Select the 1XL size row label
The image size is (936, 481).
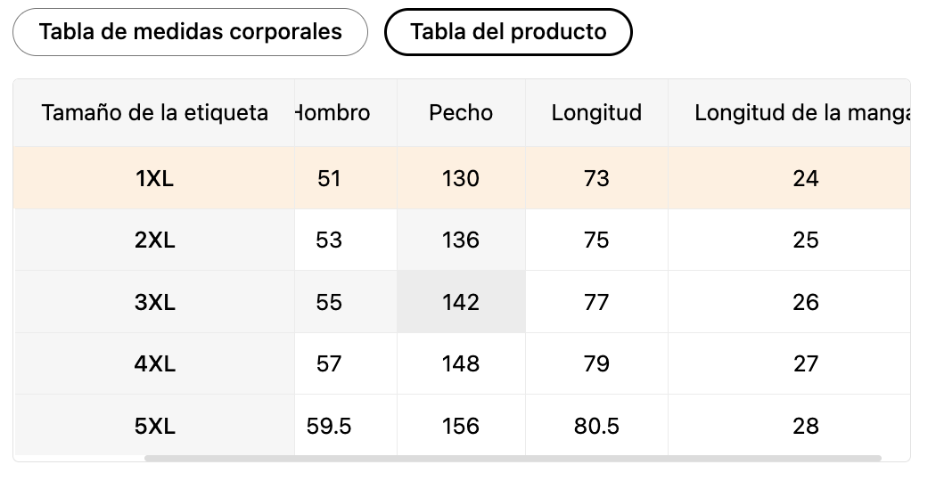click(x=154, y=178)
